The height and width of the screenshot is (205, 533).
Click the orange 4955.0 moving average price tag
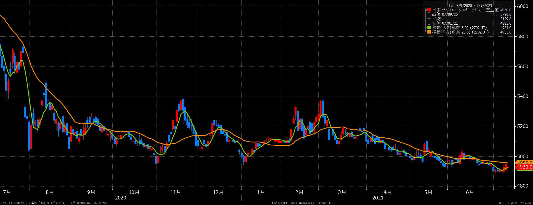click(524, 163)
